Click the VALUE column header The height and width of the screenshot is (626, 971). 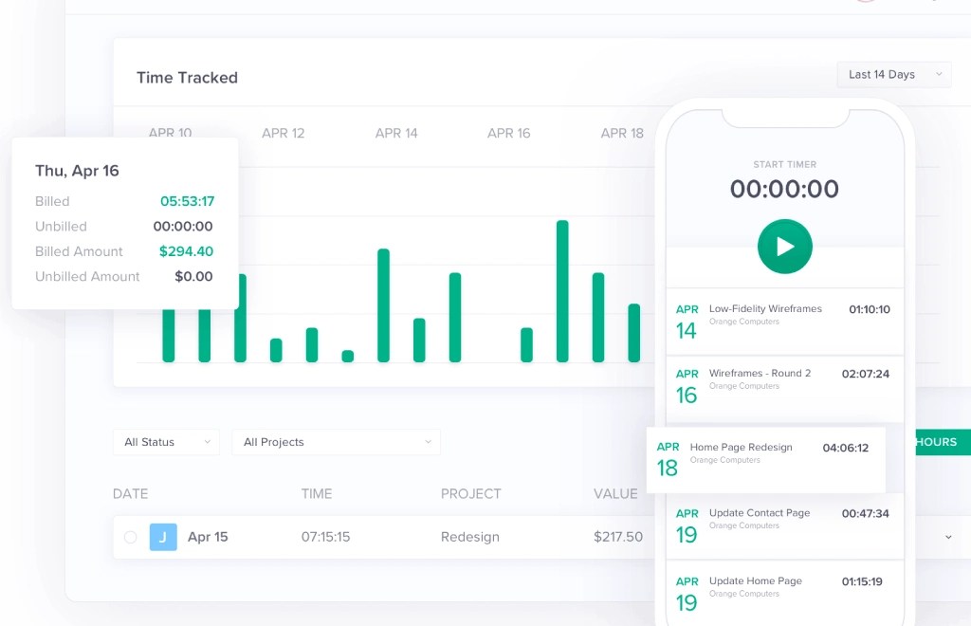click(x=616, y=493)
